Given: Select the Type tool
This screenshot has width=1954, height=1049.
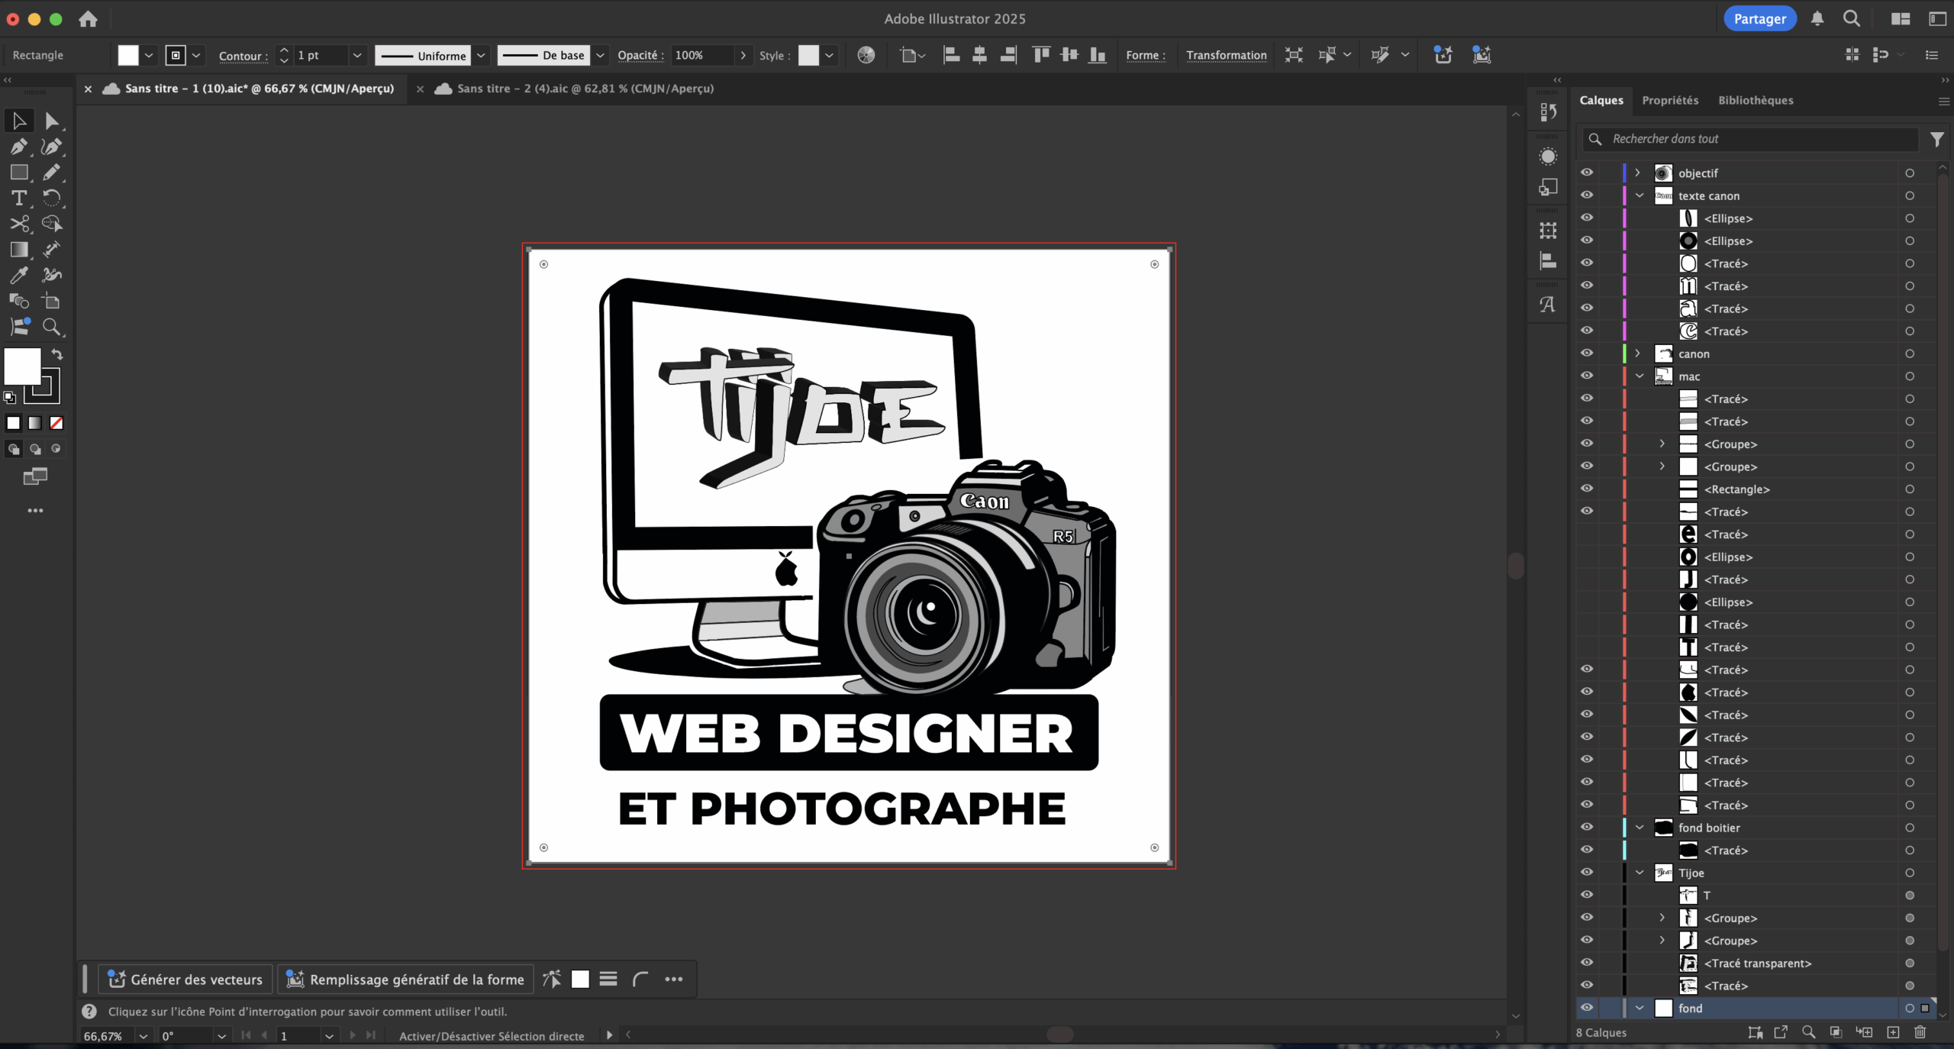Looking at the screenshot, I should [x=19, y=199].
